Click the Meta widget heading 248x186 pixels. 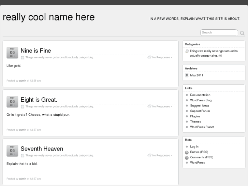[188, 140]
